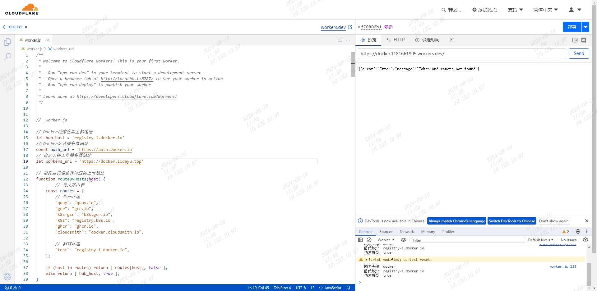Open the feedback chat icon

click(x=584, y=40)
